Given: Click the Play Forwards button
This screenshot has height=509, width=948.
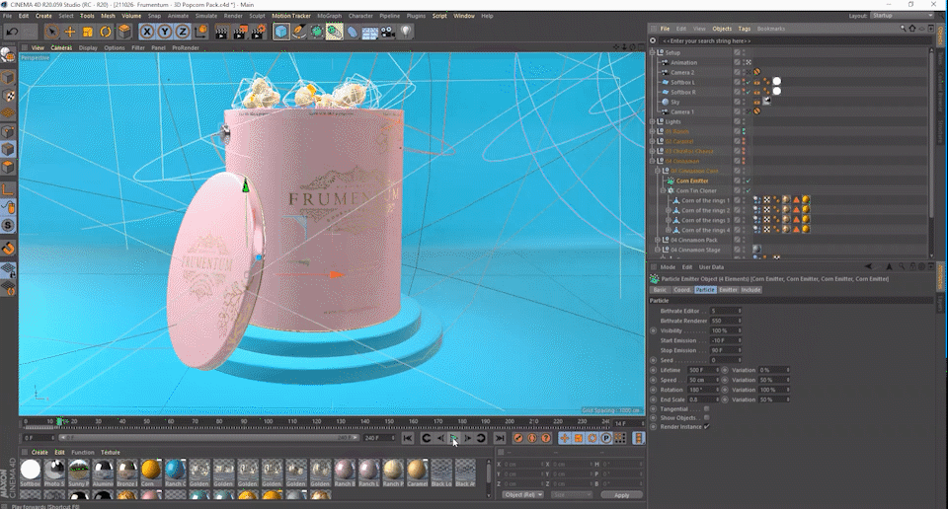Looking at the screenshot, I should pos(454,438).
